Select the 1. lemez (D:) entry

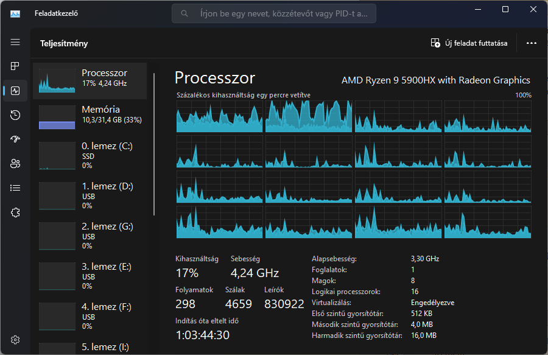point(90,195)
